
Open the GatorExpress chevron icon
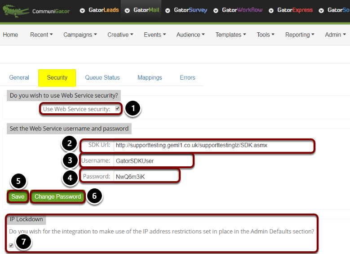pyautogui.click(x=271, y=10)
